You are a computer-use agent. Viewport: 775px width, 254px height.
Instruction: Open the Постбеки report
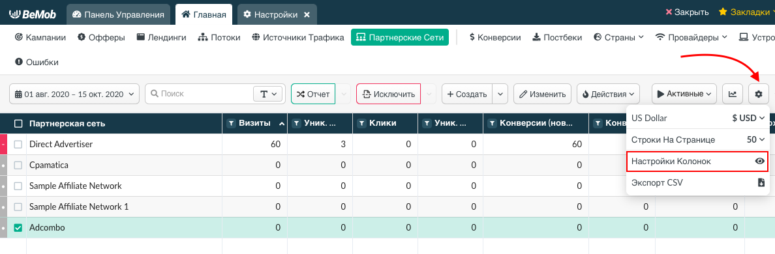pos(557,37)
